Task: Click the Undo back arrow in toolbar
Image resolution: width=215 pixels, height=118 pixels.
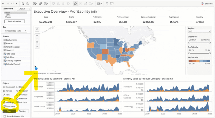Action: pos(3,3)
